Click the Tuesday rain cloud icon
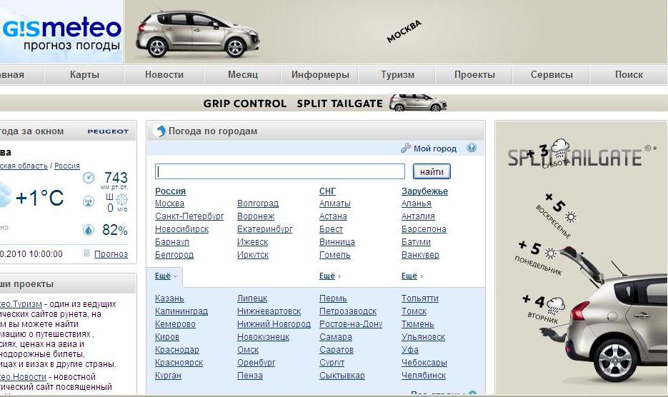The width and height of the screenshot is (668, 397). pos(556,306)
